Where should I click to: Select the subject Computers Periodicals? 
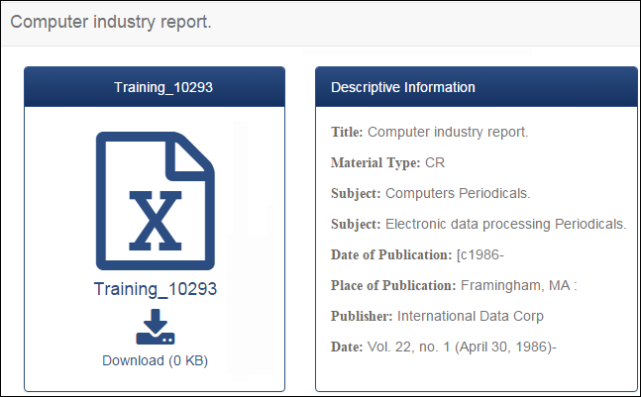click(458, 193)
